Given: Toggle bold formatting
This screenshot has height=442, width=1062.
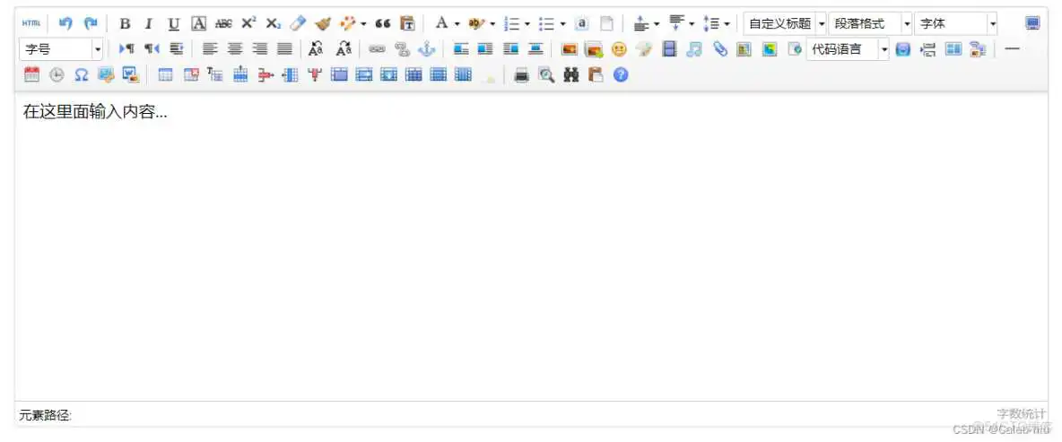Looking at the screenshot, I should (x=125, y=24).
